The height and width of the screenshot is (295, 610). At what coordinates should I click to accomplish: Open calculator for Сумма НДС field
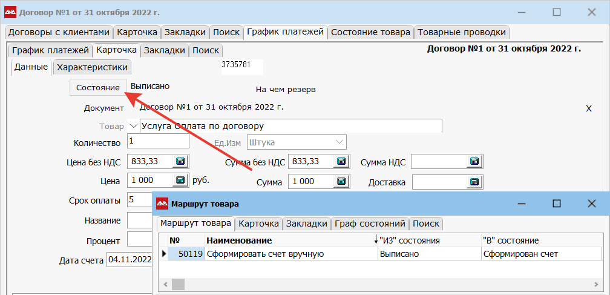(474, 161)
